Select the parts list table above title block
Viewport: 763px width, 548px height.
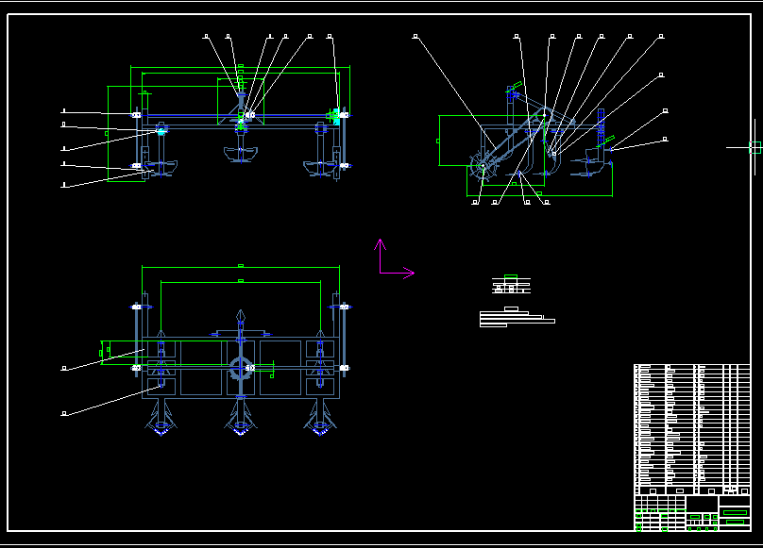coord(692,429)
